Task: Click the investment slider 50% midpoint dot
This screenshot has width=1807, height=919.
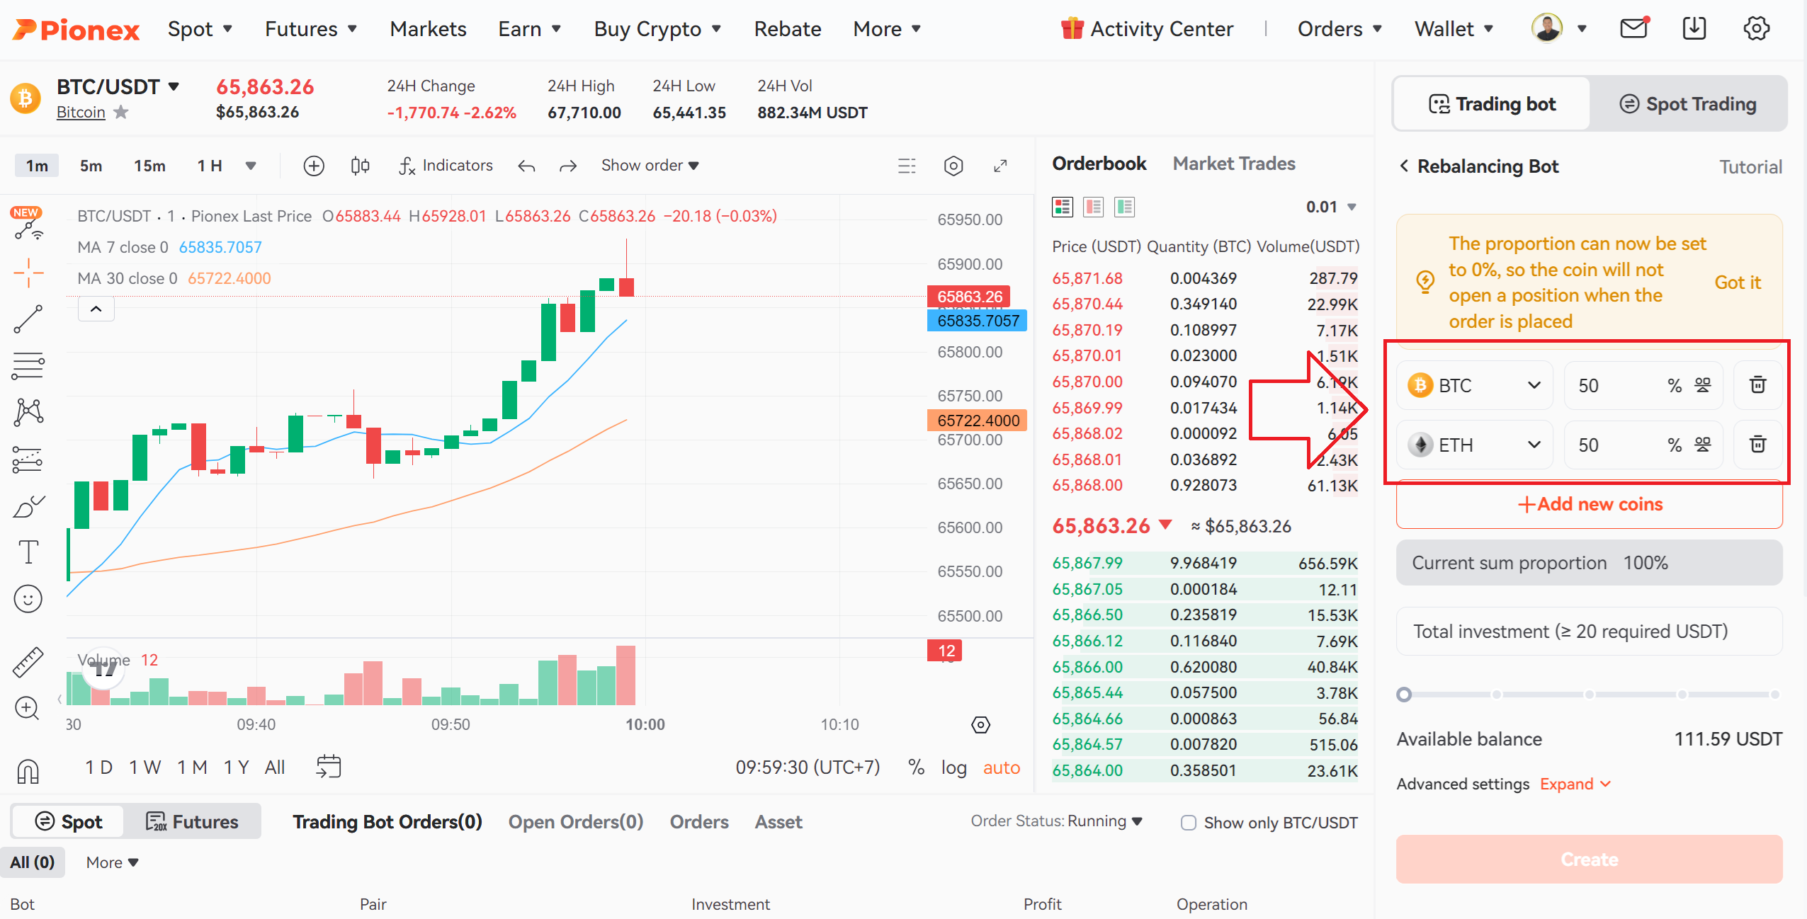Action: [1590, 695]
